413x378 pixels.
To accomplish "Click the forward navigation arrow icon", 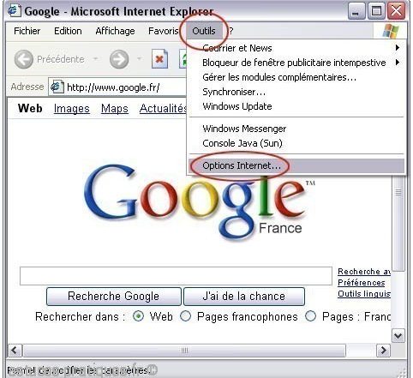I will 119,59.
